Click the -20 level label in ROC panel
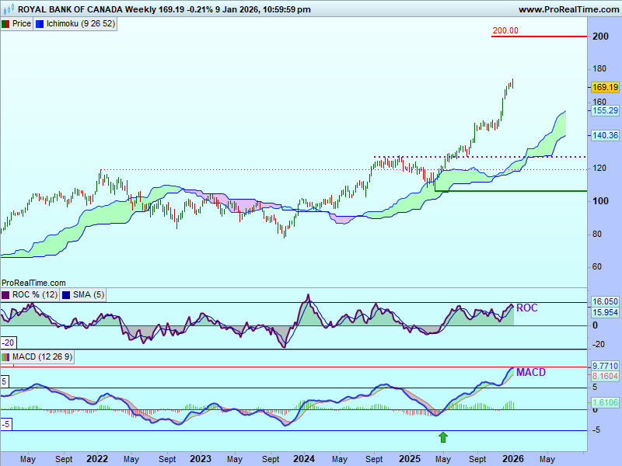The width and height of the screenshot is (622, 466). point(9,343)
